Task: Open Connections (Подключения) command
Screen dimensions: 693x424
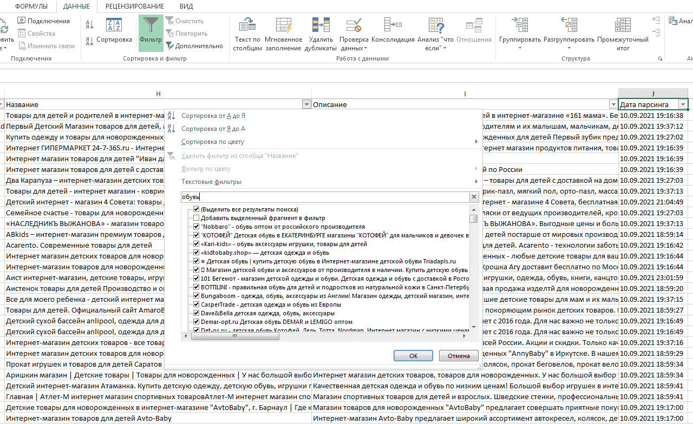Action: click(43, 21)
